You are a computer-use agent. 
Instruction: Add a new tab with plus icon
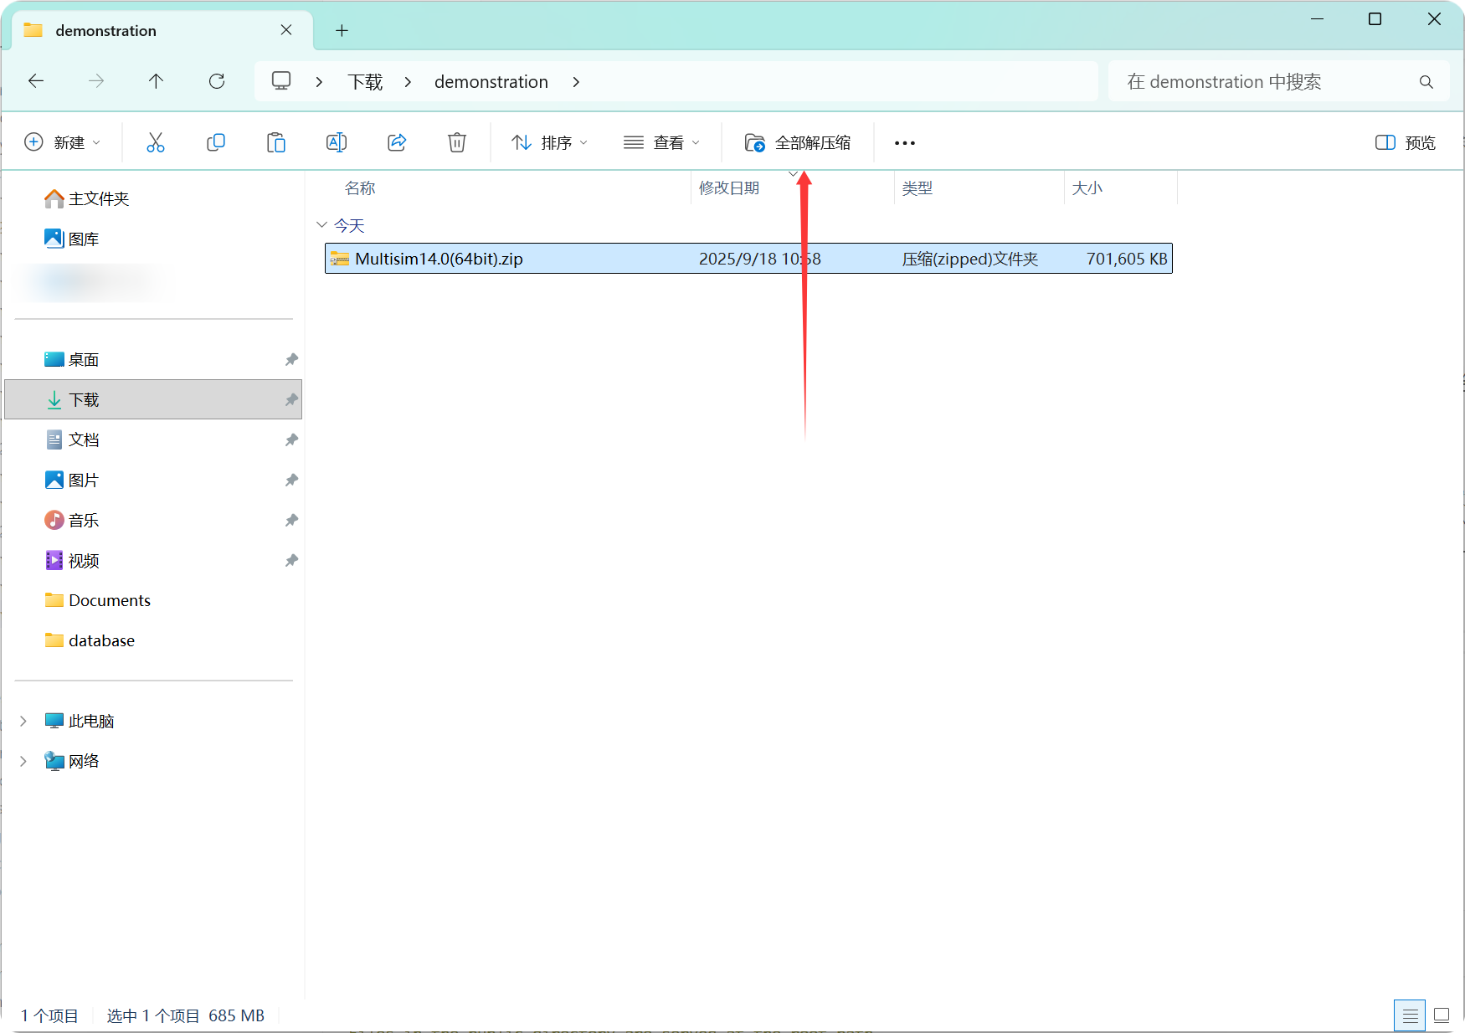tap(342, 31)
